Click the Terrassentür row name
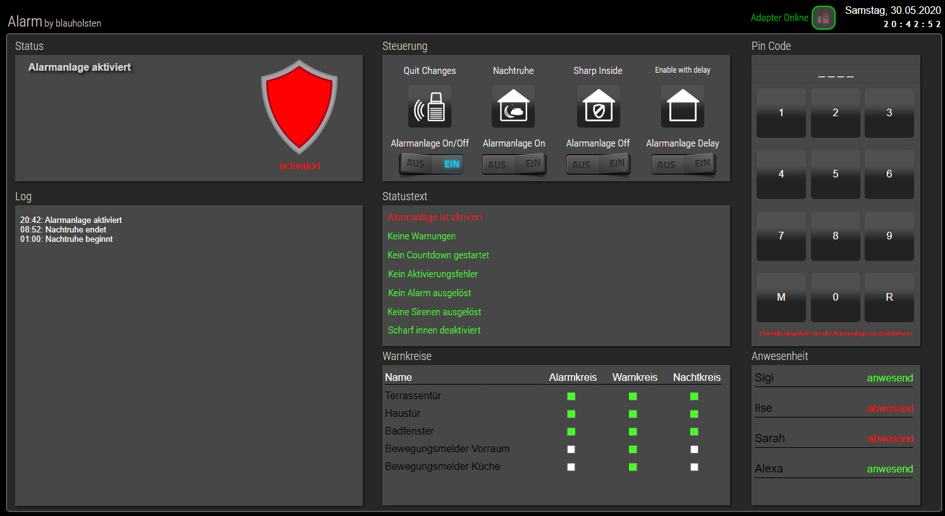 (x=413, y=396)
